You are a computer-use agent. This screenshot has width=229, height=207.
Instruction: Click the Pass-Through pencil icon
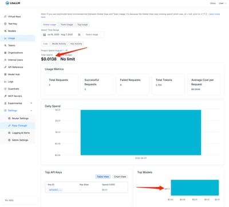(x=9, y=126)
